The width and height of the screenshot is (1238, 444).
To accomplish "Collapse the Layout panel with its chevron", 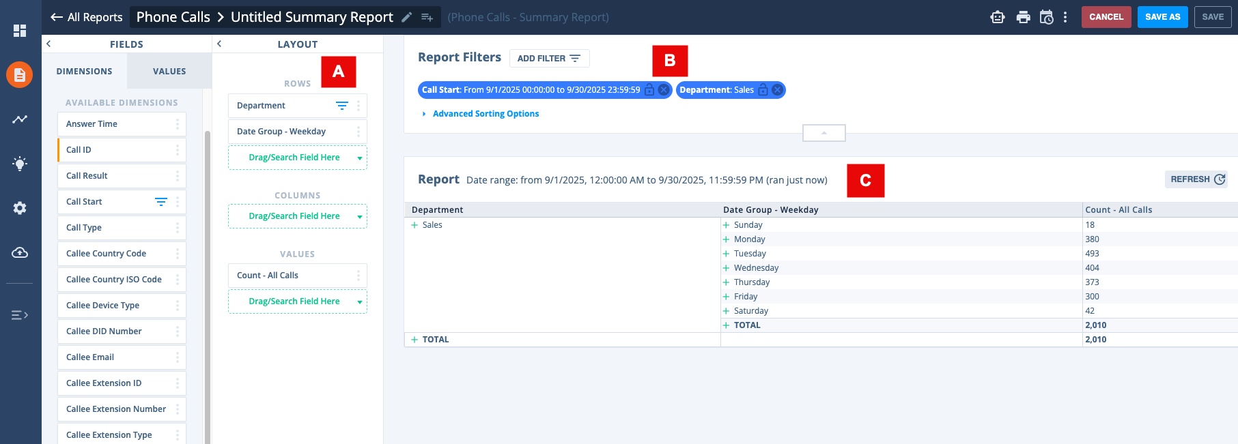I will coord(219,44).
